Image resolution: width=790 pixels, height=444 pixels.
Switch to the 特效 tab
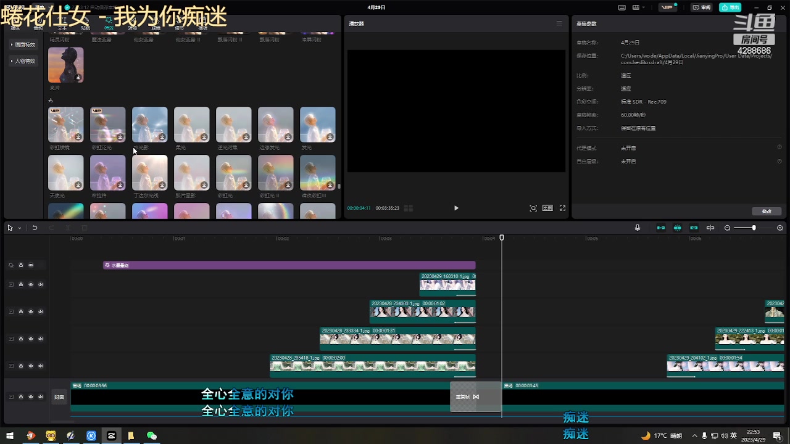109,24
